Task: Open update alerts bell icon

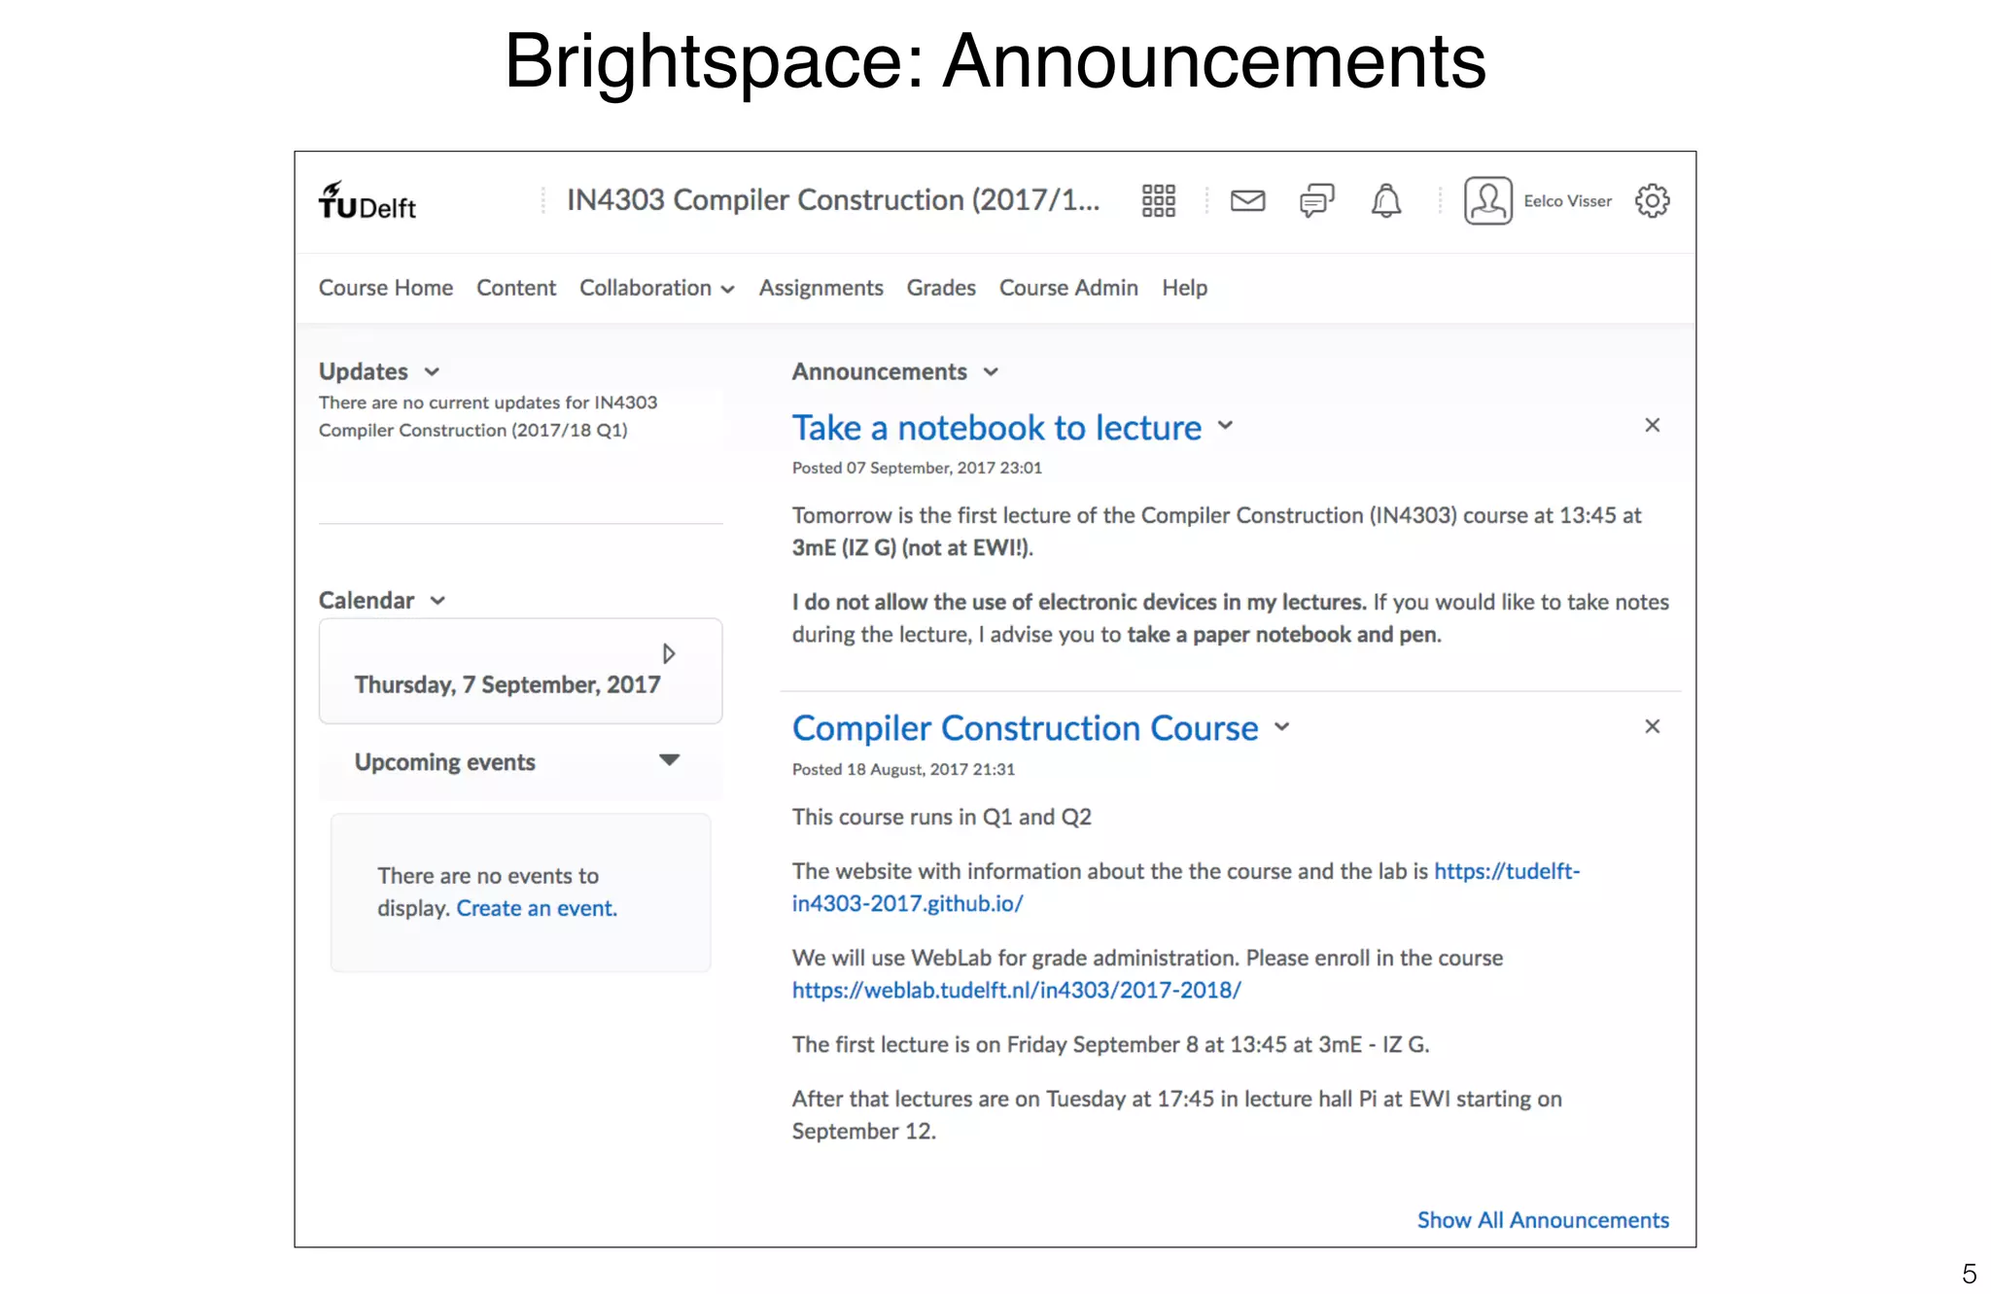Action: coord(1385,201)
